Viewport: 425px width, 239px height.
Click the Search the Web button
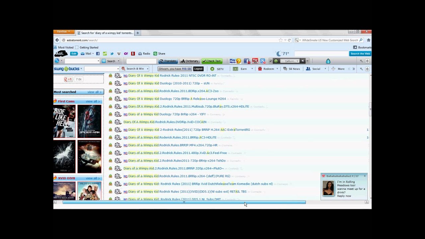(x=360, y=53)
